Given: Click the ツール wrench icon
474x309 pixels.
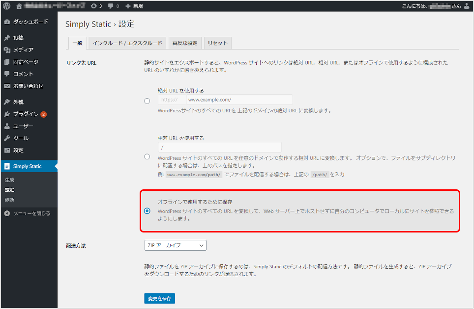Looking at the screenshot, I should click(x=7, y=138).
